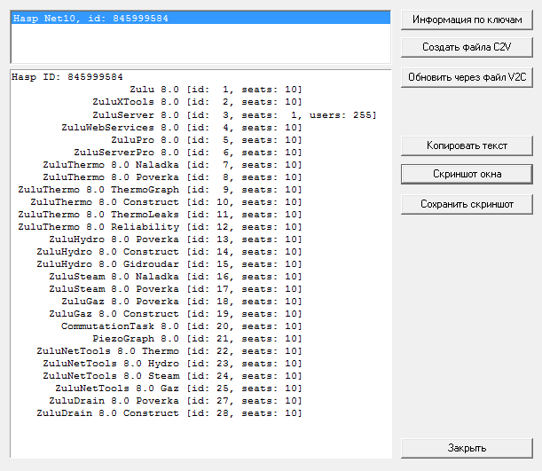The height and width of the screenshot is (471, 542).
Task: Click the 'ZuluDrain 8.0 Construct' line
Action: pyautogui.click(x=160, y=412)
